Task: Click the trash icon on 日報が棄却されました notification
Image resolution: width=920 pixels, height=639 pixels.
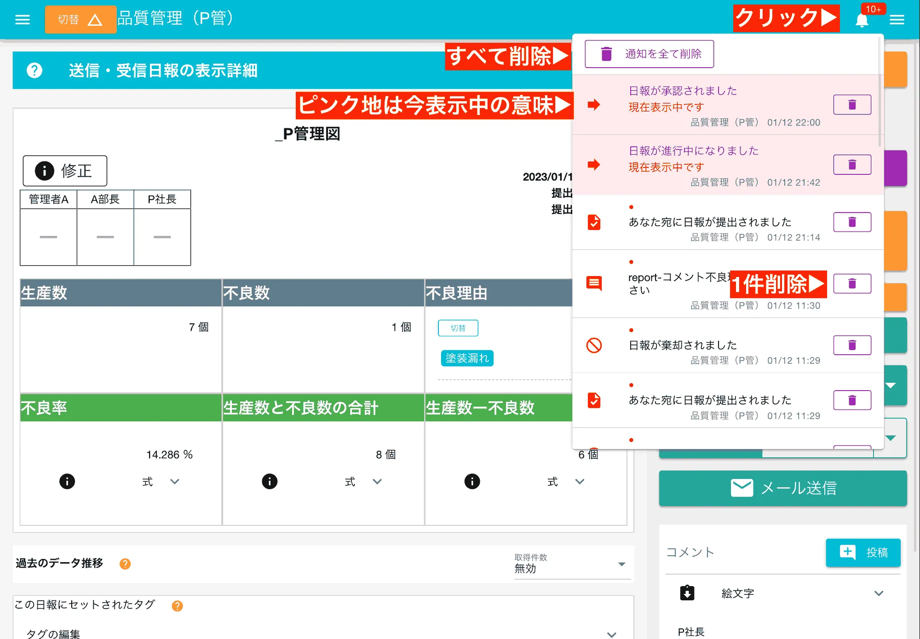Action: 852,345
